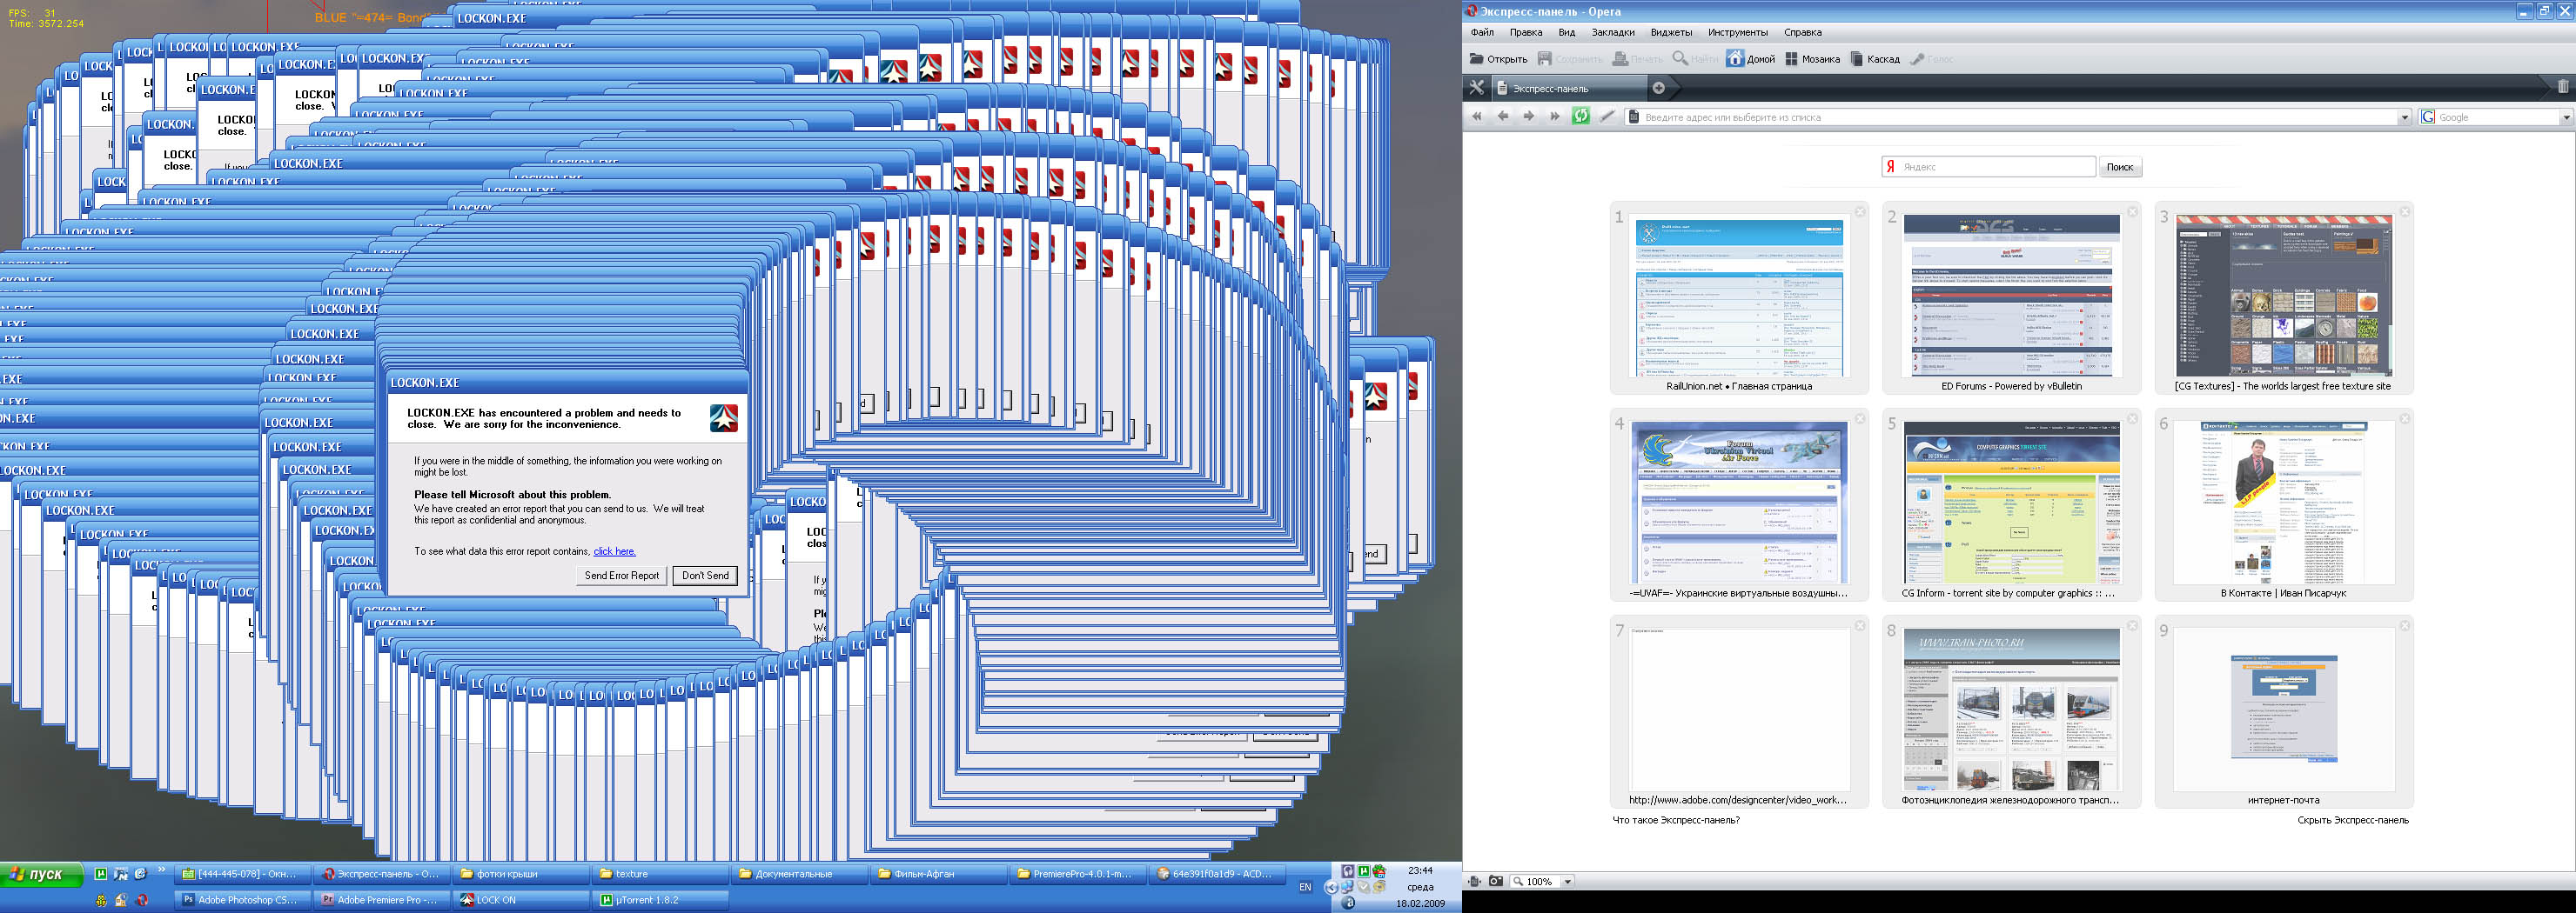Open the address bar dropdown arrow

point(2404,118)
